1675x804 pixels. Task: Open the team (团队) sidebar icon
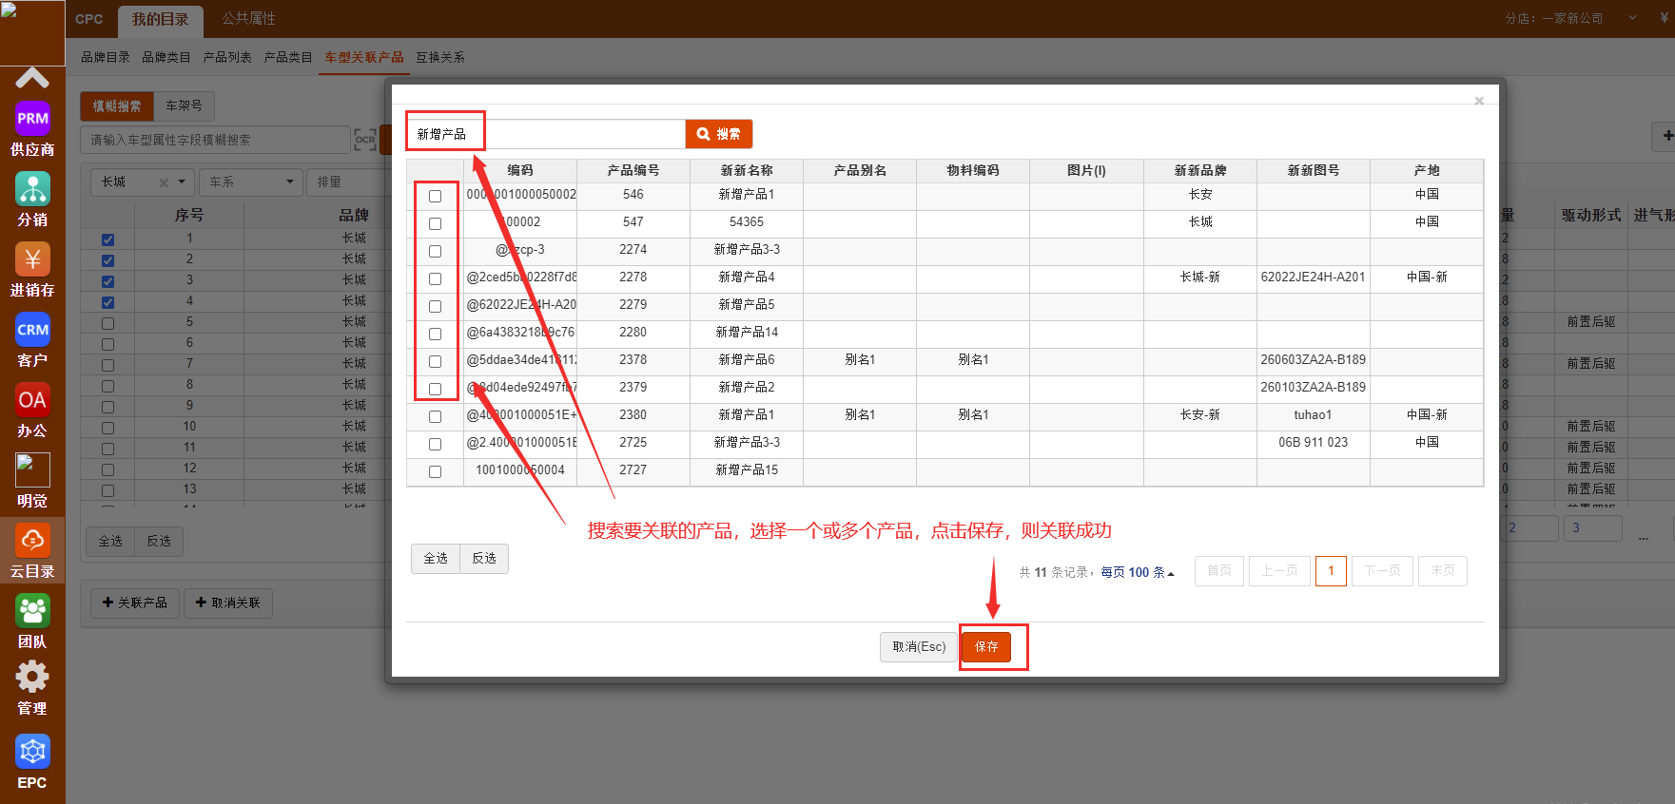tap(32, 611)
